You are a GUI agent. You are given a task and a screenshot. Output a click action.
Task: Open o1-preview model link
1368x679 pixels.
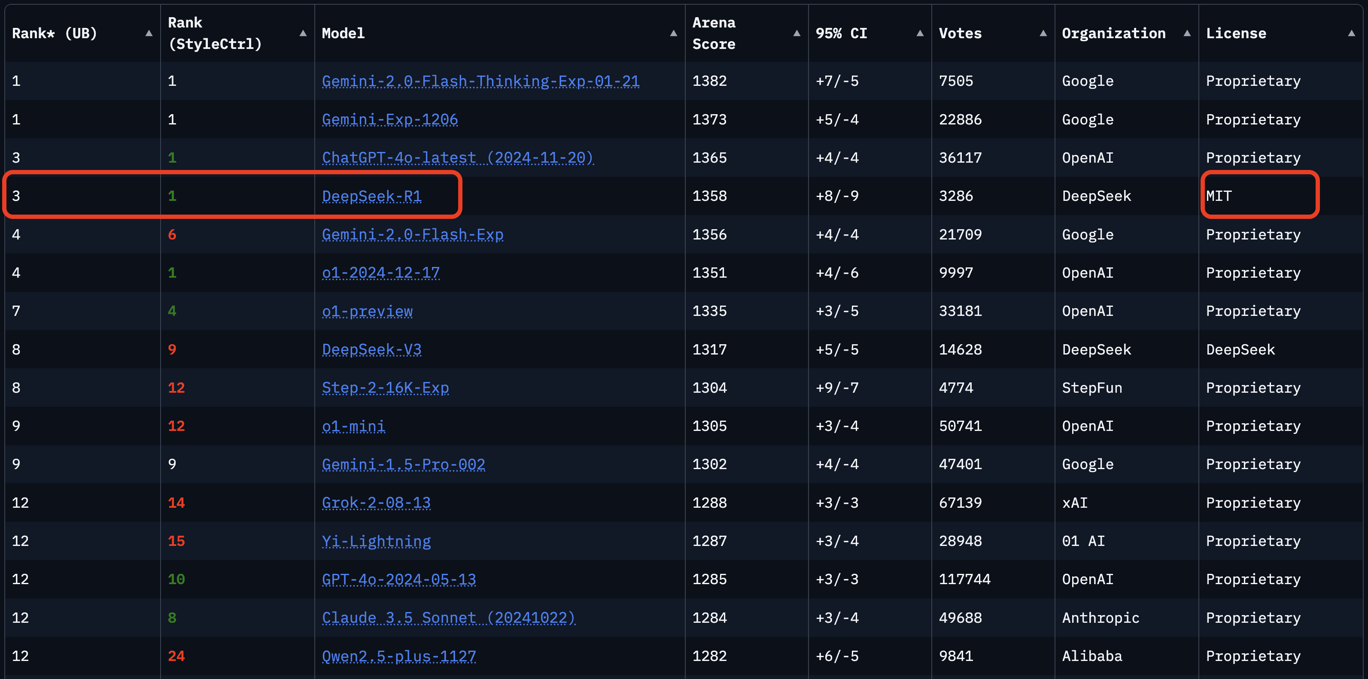point(367,311)
